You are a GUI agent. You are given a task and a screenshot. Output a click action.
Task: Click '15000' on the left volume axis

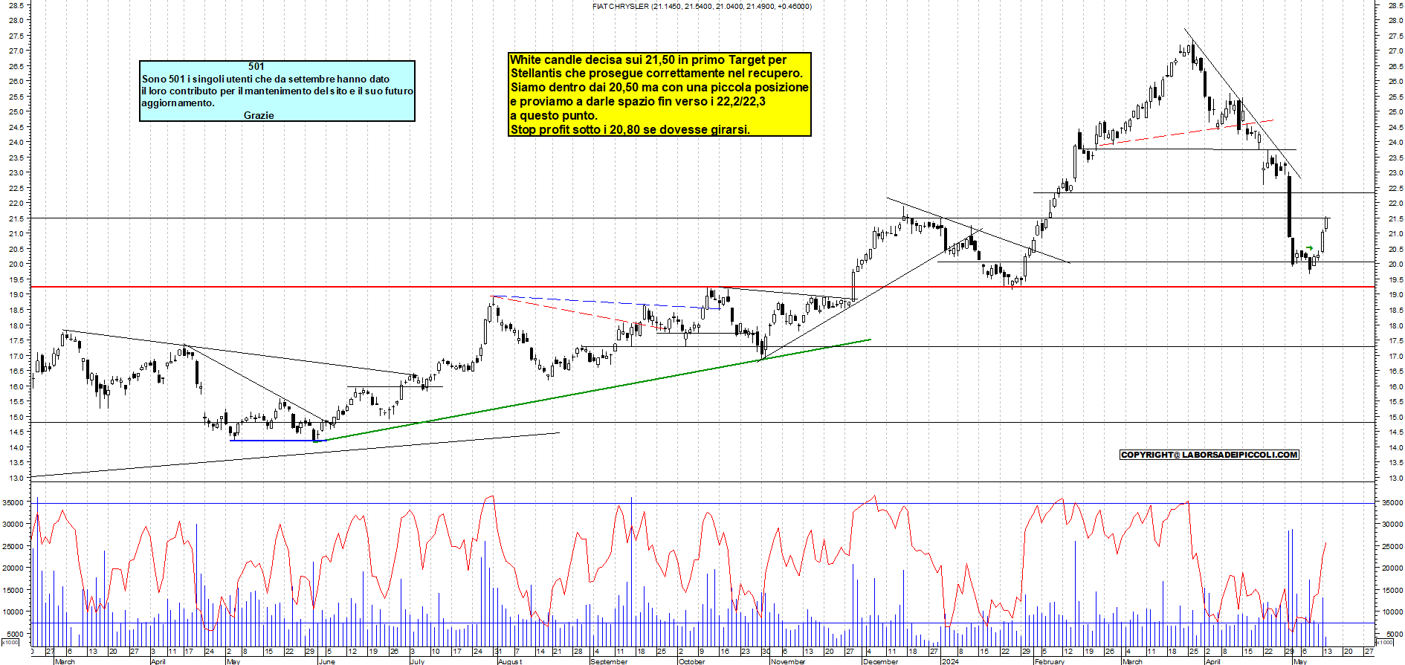[x=13, y=591]
